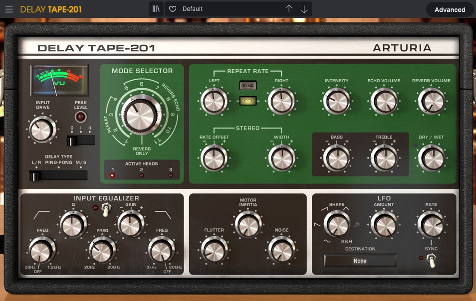
Task: Move the Delay Type switch
Action: 58,175
